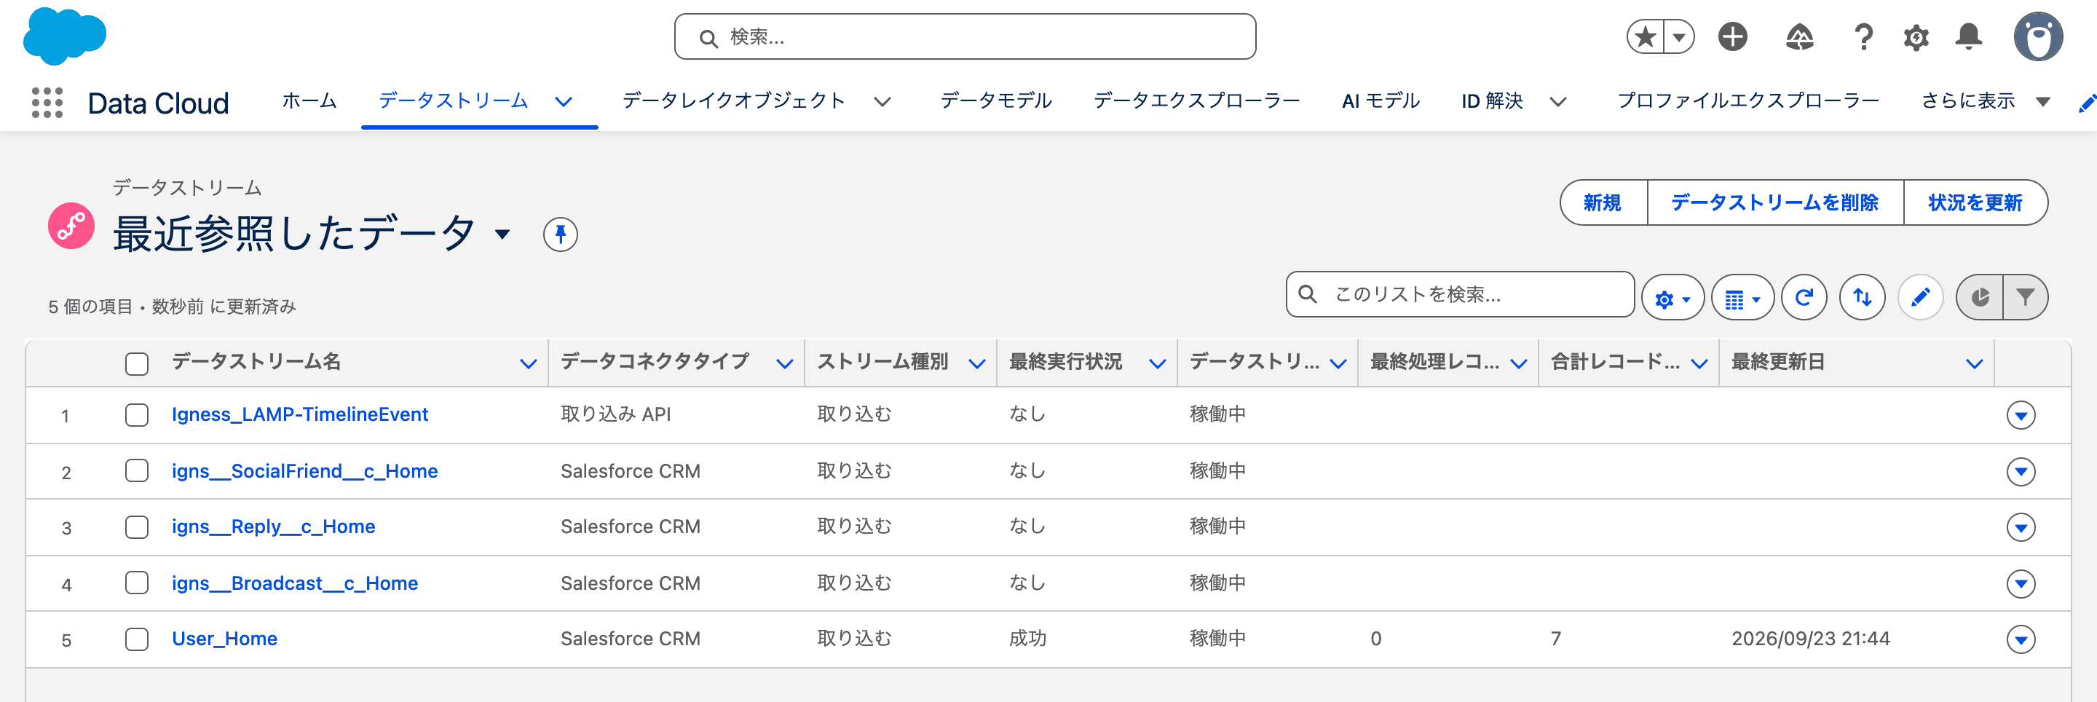Sort by 合計レコード column header
This screenshot has width=2097, height=702.
[1615, 362]
